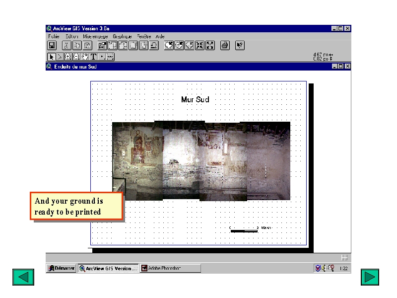This screenshot has height=298, width=397.
Task: Select the 'Mur Sud' layout title
Action: pyautogui.click(x=195, y=99)
